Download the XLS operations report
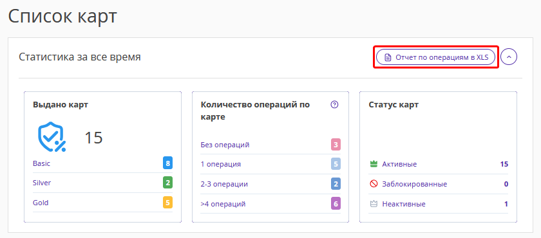Viewport: 541px width, 238px height. [x=435, y=57]
